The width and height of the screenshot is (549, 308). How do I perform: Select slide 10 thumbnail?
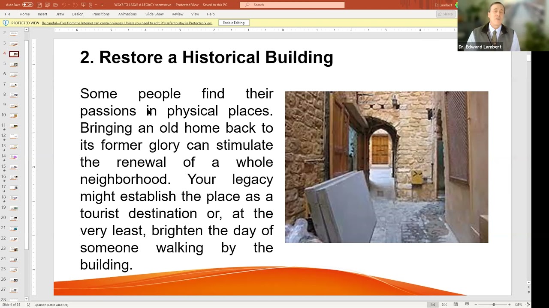pos(14,116)
